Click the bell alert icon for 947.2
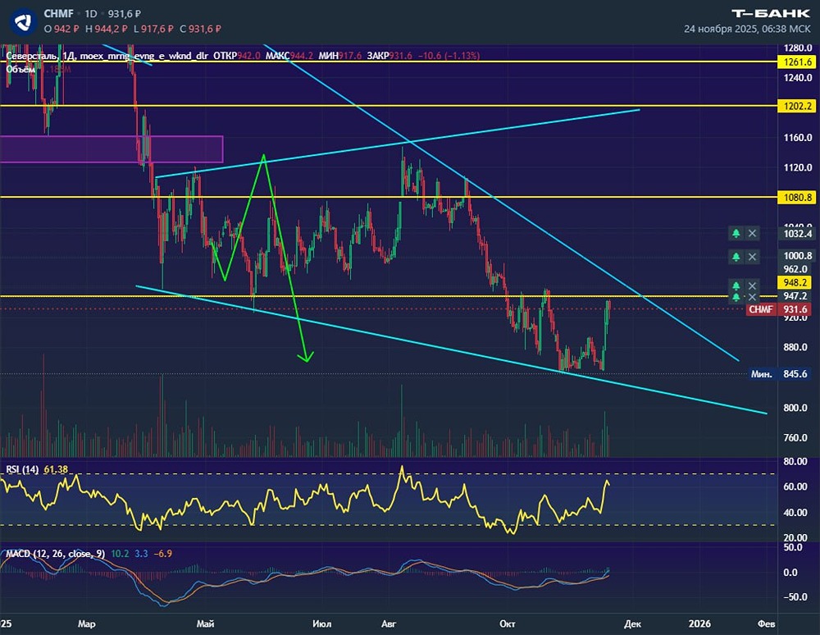Viewport: 820px width, 635px height. tap(736, 297)
